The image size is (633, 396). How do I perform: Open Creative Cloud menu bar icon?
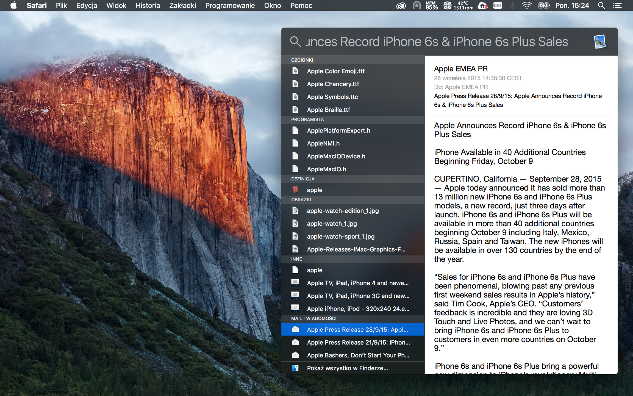(x=401, y=5)
